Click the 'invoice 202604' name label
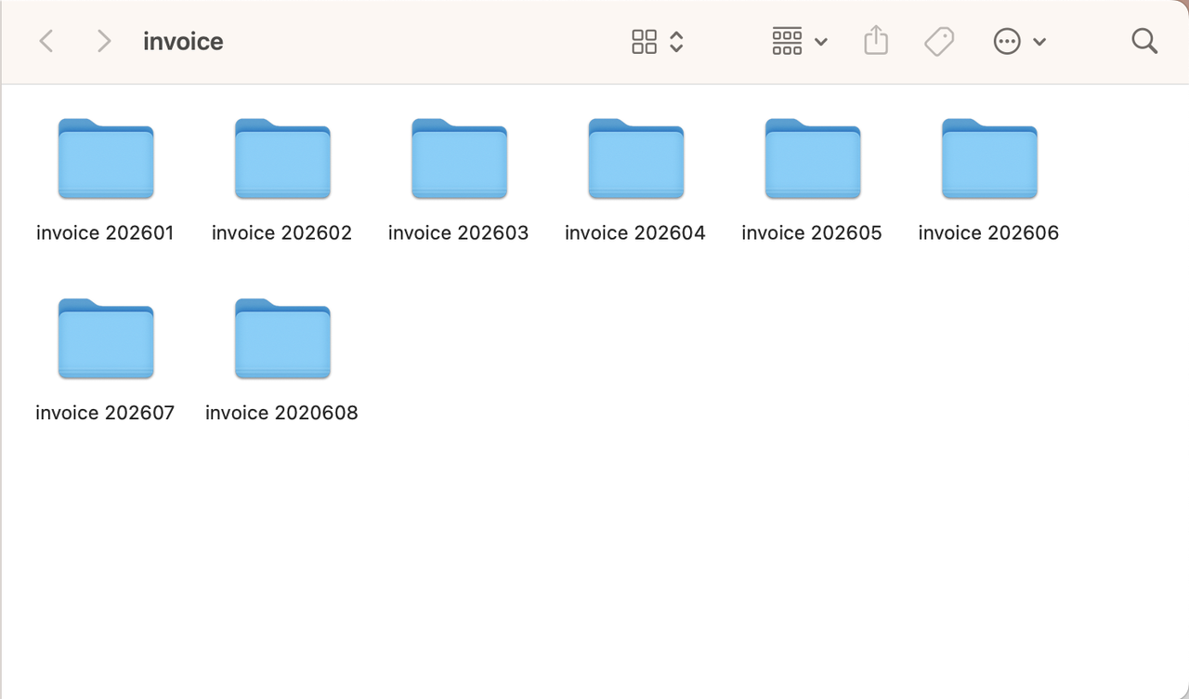This screenshot has height=699, width=1189. (x=635, y=232)
